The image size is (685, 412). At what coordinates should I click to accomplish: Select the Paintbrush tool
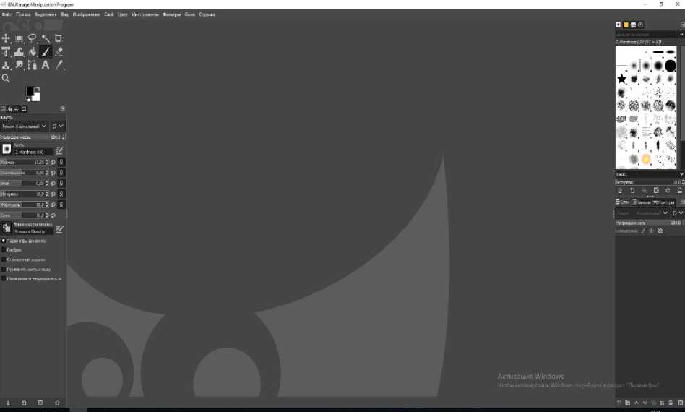point(46,52)
